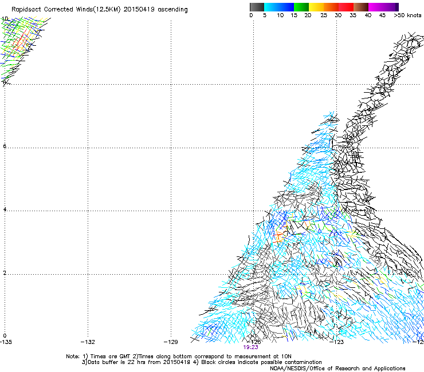Click the '>50 knots' legend label

coord(407,15)
